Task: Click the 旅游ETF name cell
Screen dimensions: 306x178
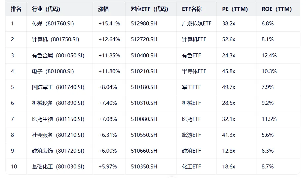Action: click(x=191, y=135)
